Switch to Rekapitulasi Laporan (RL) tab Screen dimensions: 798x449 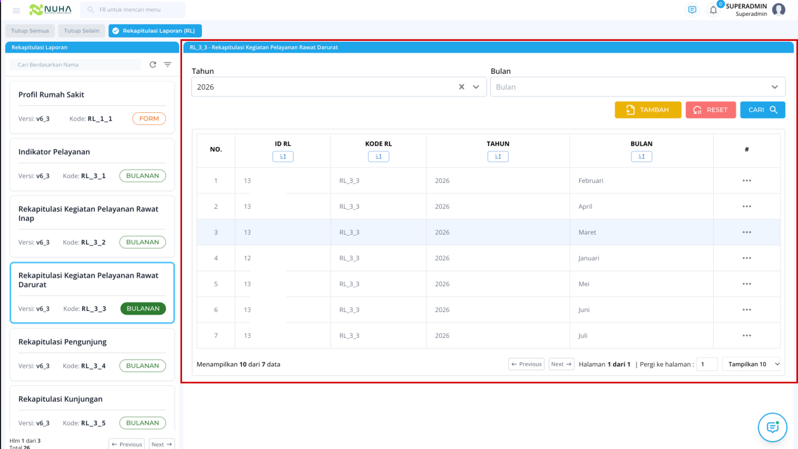click(155, 31)
